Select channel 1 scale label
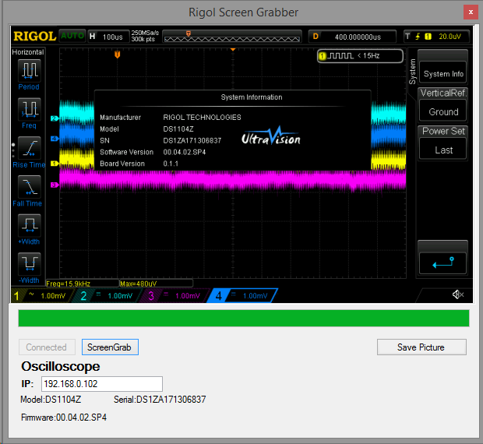The height and width of the screenshot is (444, 483). (x=53, y=296)
